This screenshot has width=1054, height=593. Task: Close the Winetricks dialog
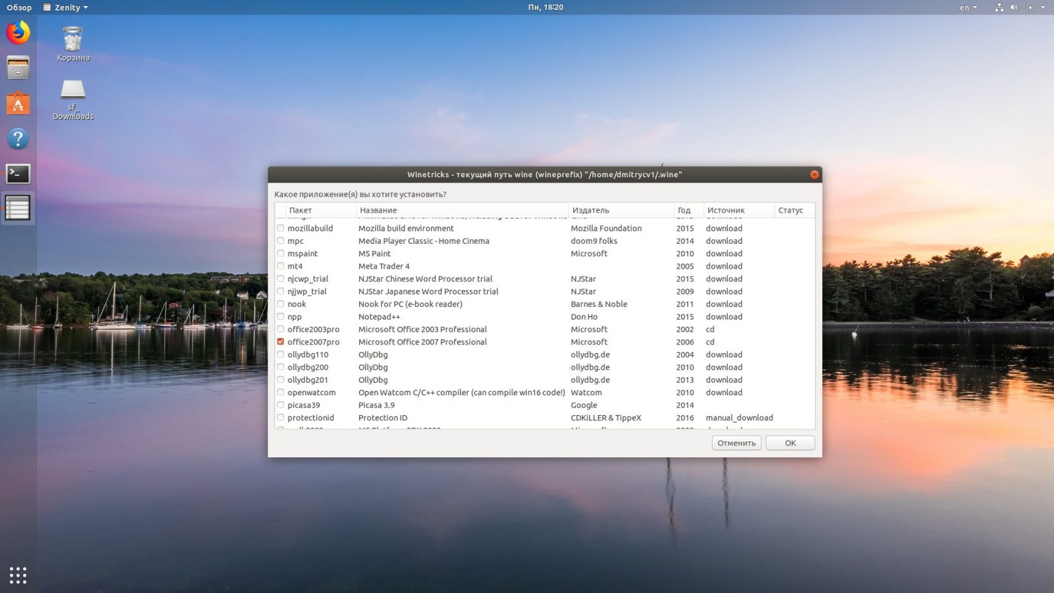tap(814, 175)
